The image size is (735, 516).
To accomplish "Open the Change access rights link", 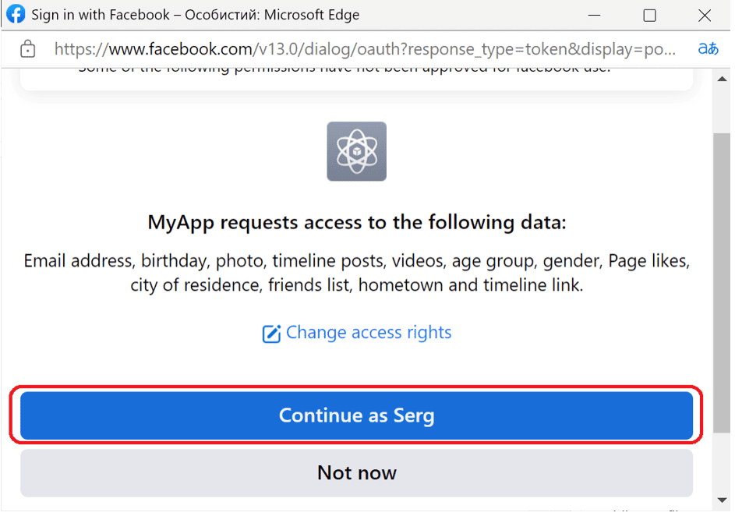I will [x=369, y=332].
